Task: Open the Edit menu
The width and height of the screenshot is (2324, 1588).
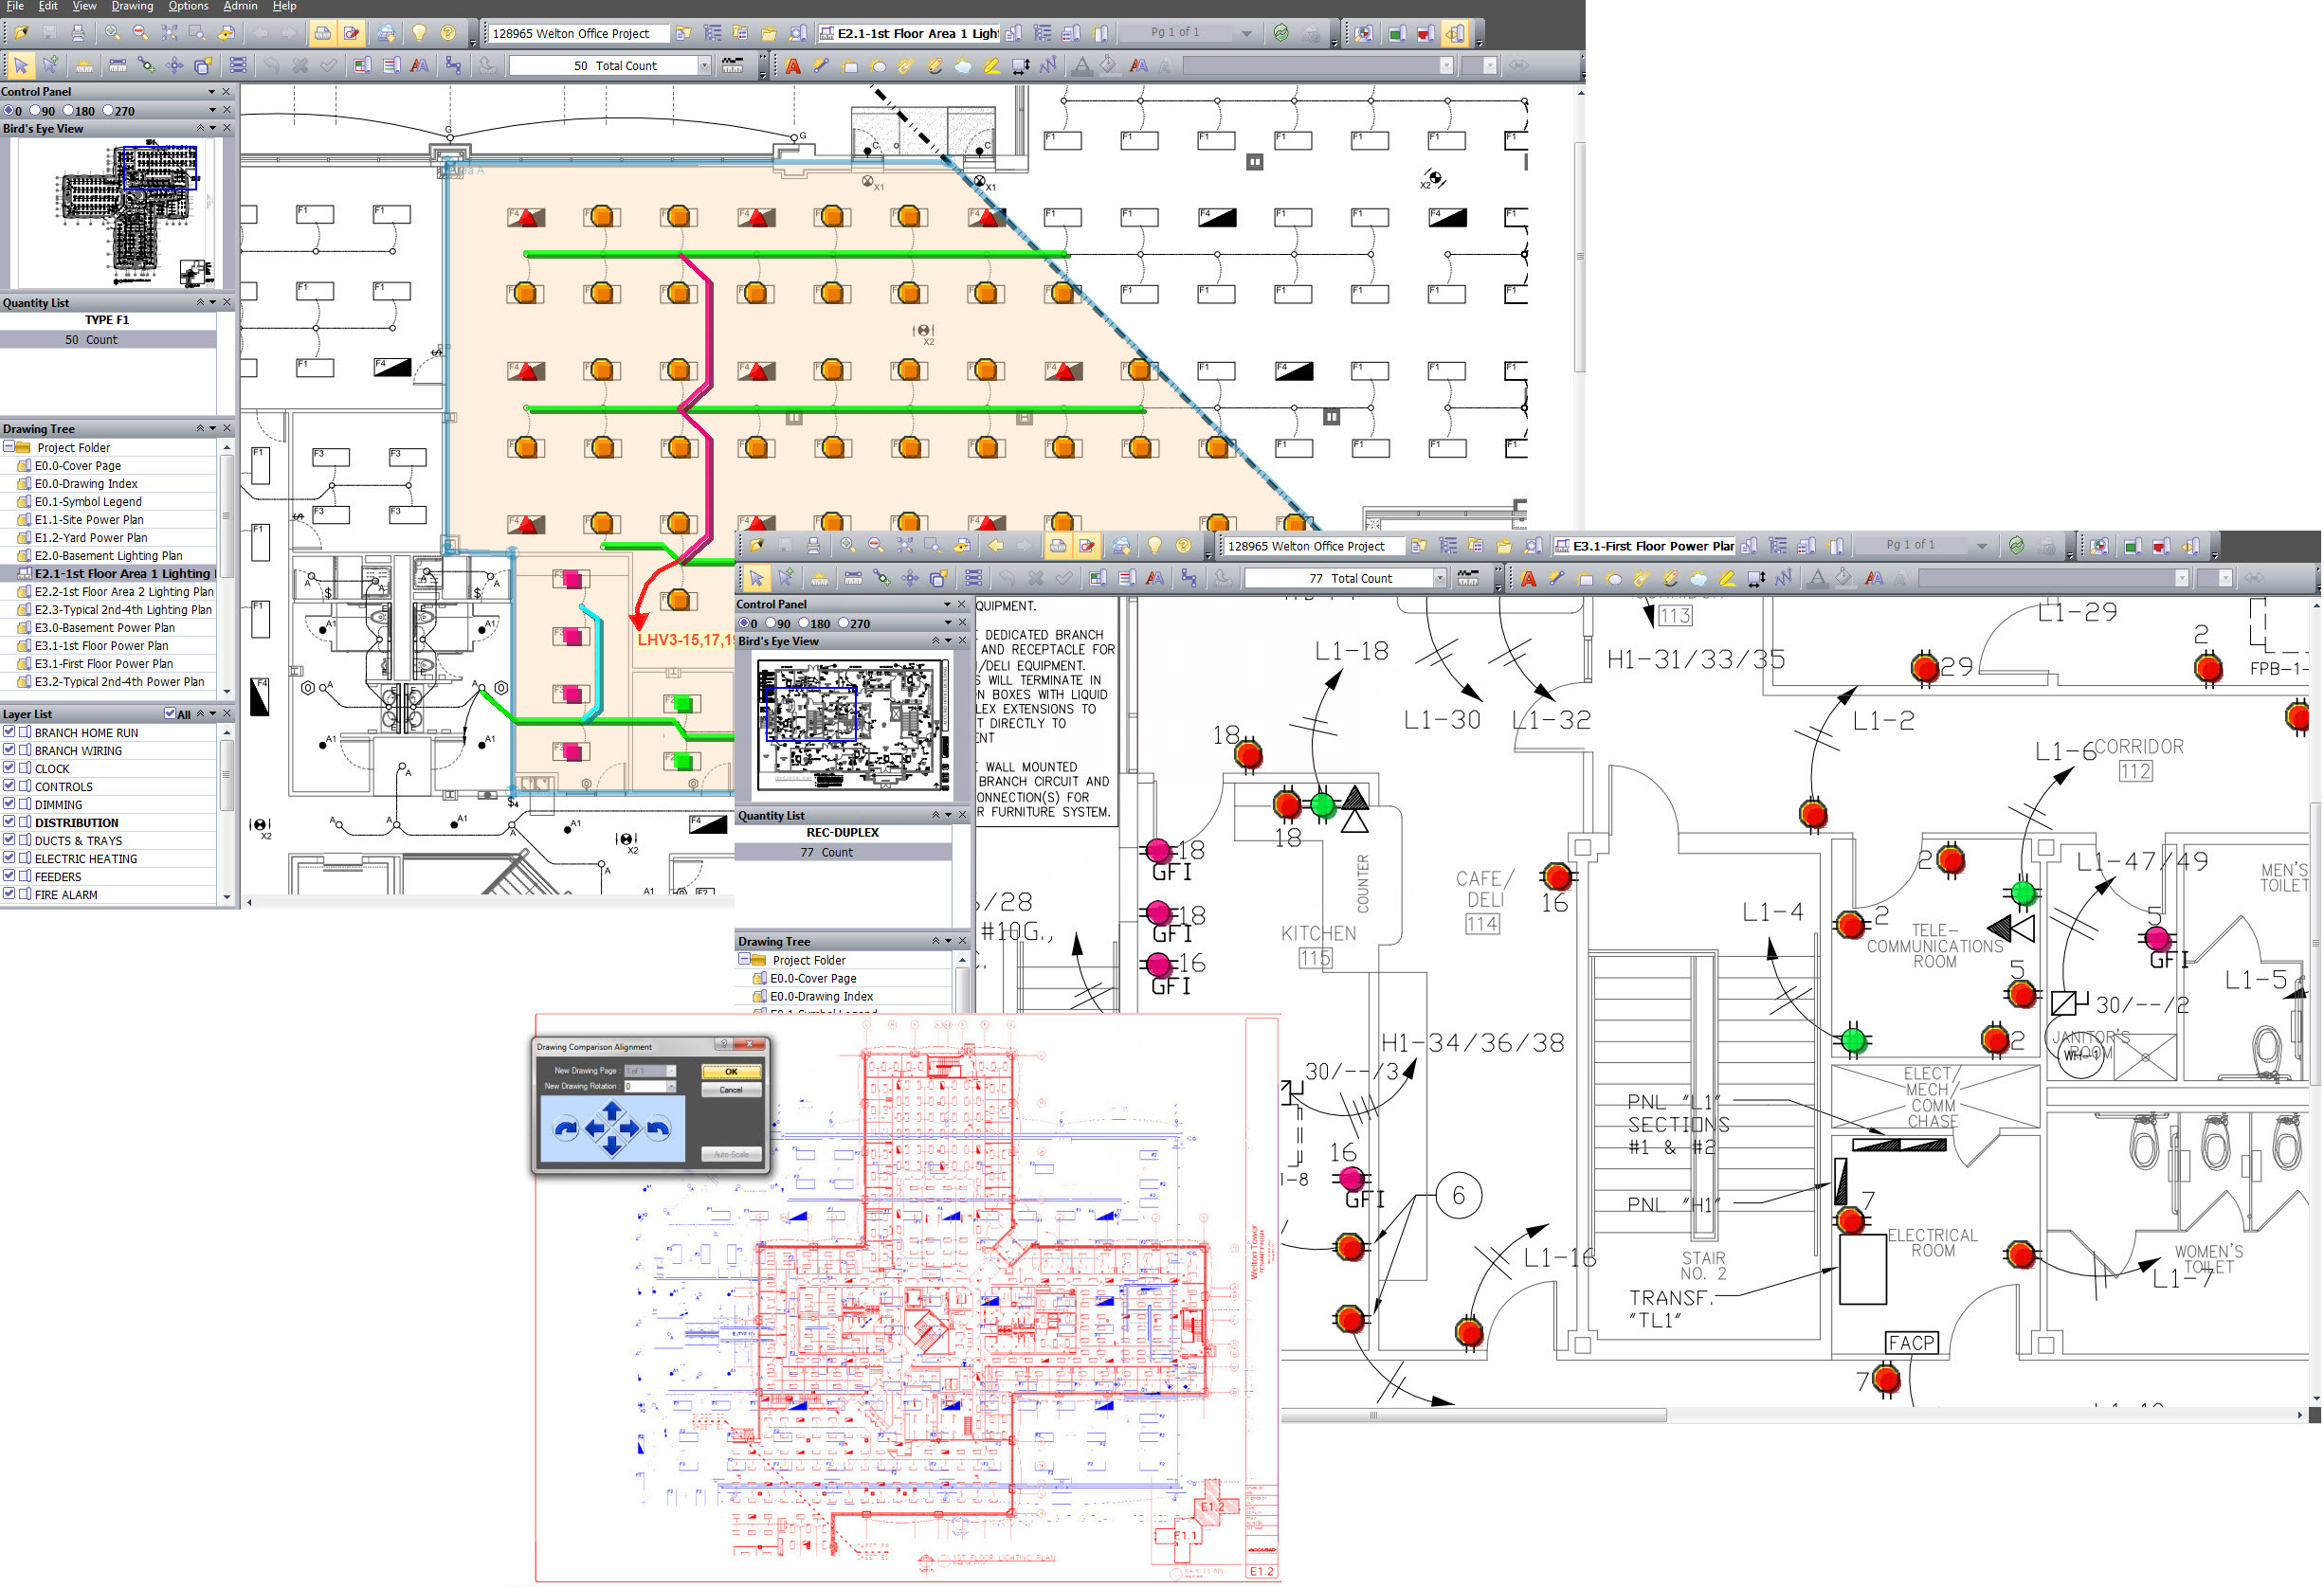Action: coord(48,6)
